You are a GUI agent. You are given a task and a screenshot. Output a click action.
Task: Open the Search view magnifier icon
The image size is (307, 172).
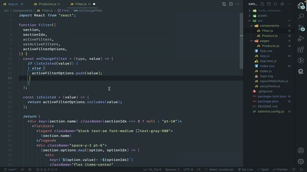coord(301,16)
